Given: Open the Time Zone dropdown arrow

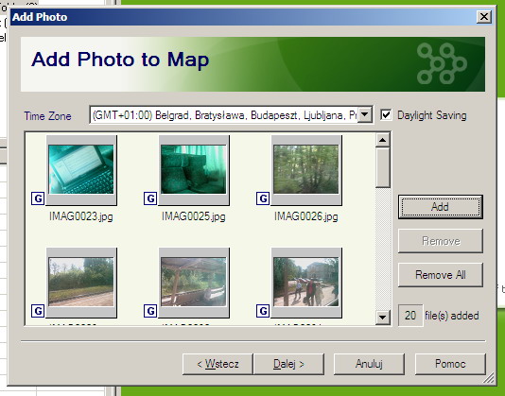Looking at the screenshot, I should pos(365,114).
